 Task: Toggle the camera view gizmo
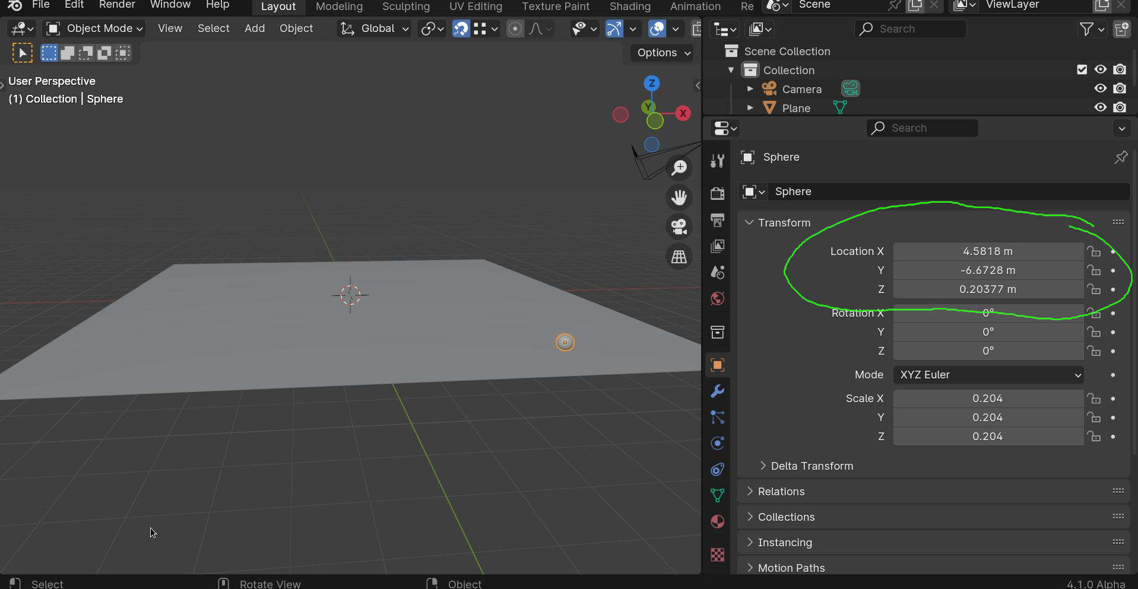click(x=679, y=227)
